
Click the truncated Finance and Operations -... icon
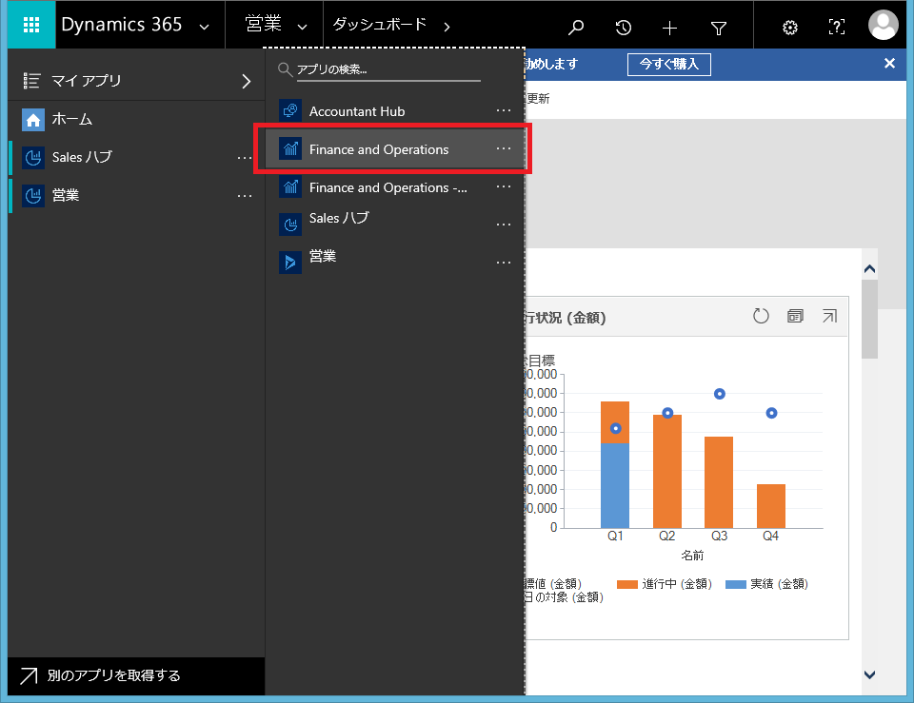coord(290,187)
